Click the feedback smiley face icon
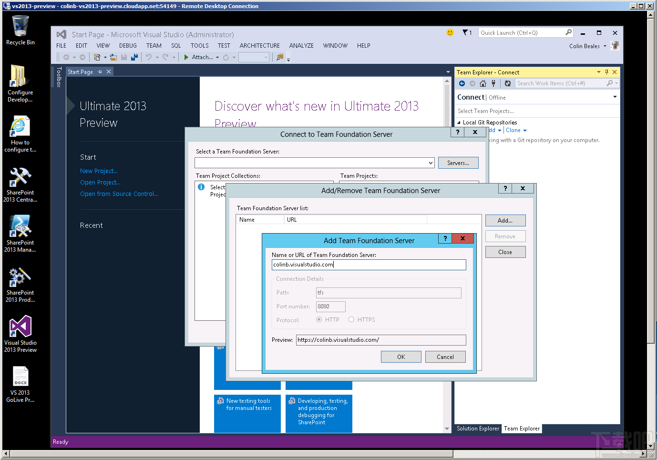The height and width of the screenshot is (460, 657). 450,32
